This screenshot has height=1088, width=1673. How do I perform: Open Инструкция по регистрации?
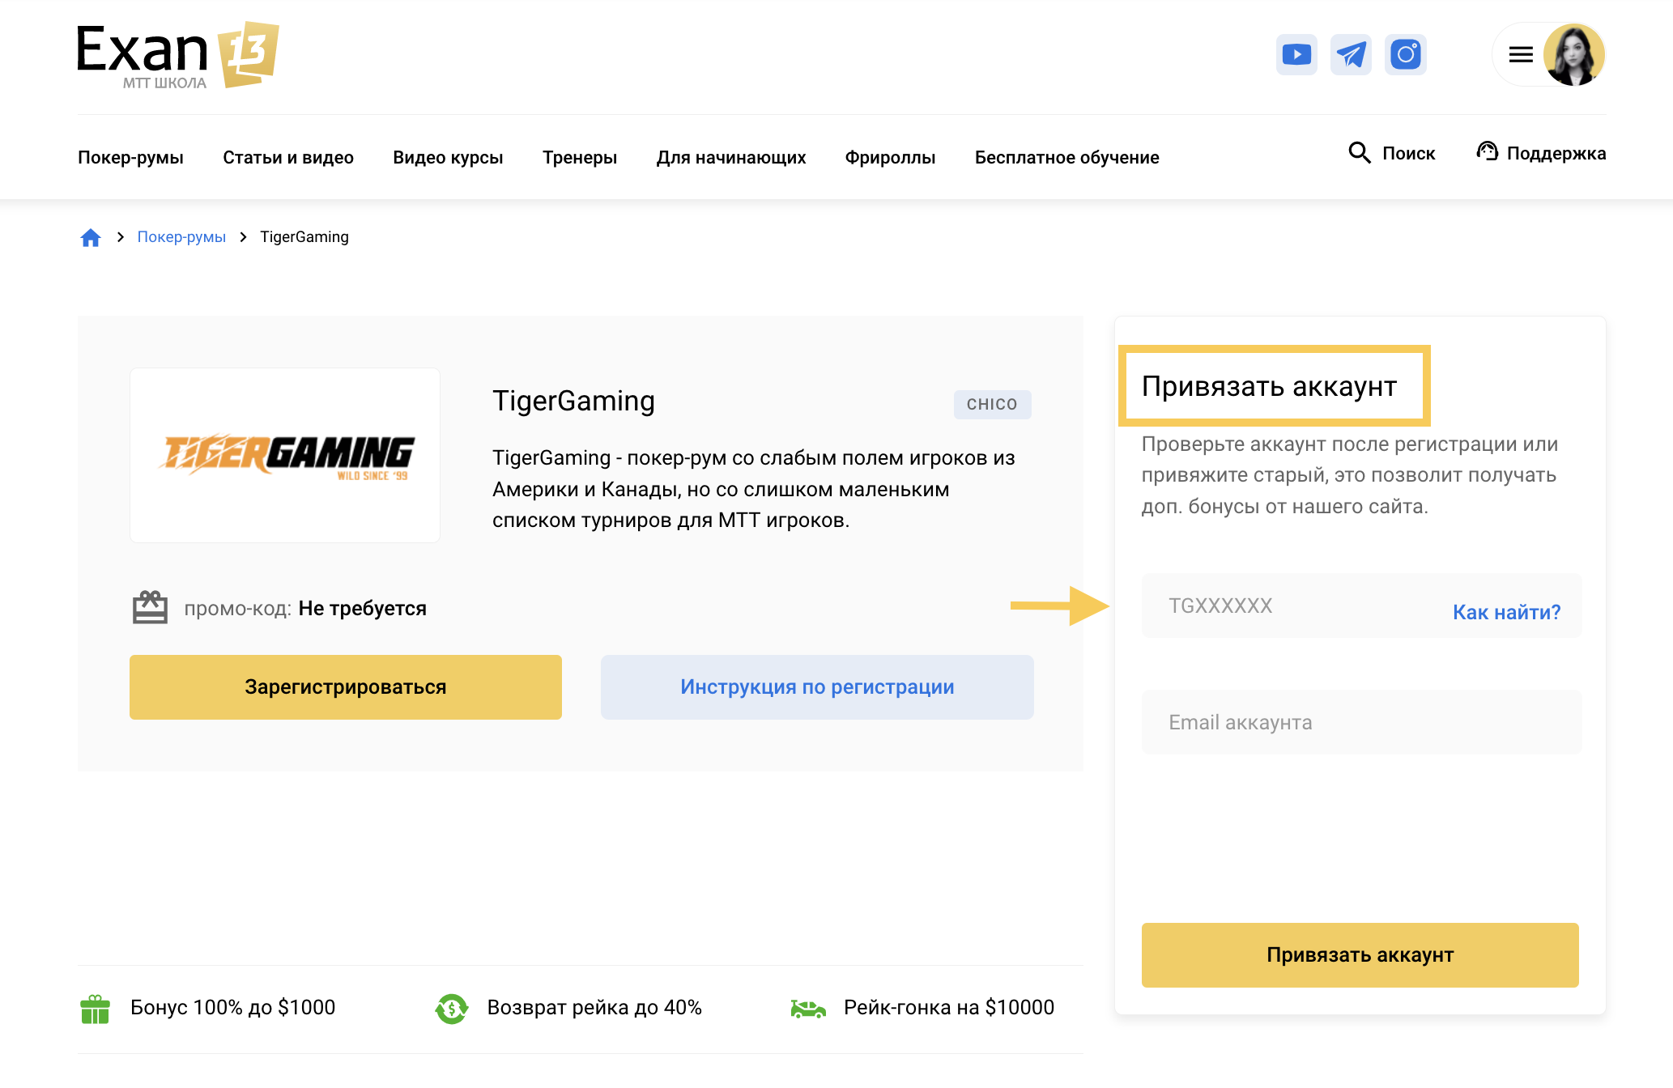point(817,686)
